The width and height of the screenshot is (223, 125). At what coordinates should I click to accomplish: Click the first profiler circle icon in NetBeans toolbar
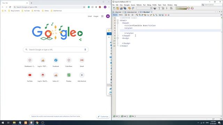tap(189, 8)
